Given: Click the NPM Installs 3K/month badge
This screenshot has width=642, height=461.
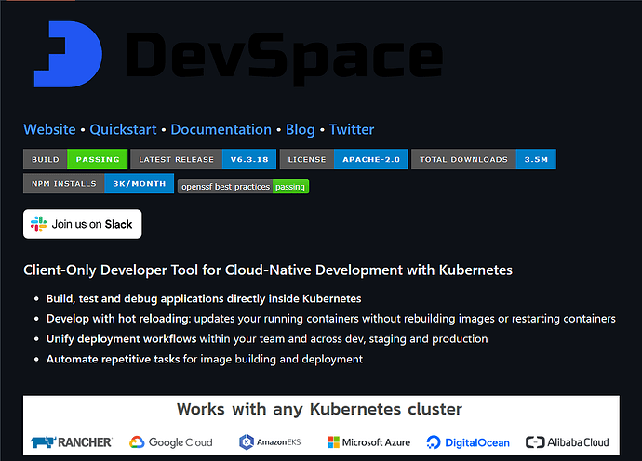Looking at the screenshot, I should (98, 183).
